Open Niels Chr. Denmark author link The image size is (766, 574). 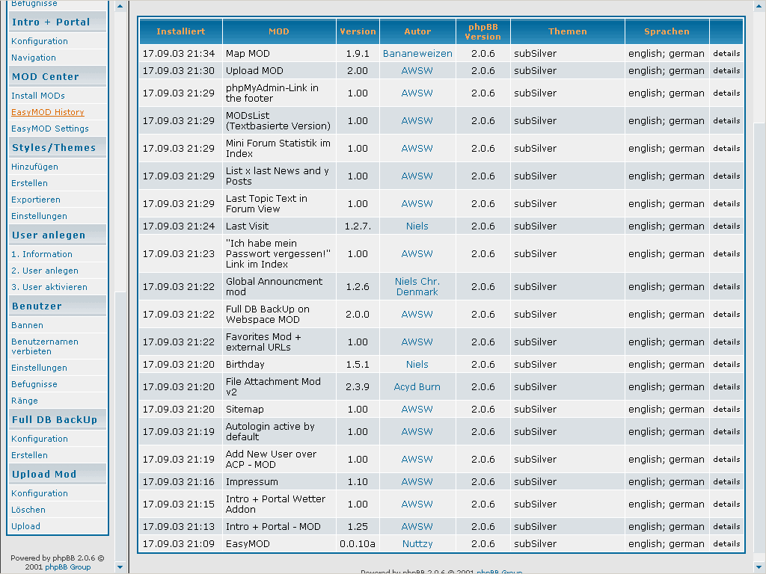point(417,286)
